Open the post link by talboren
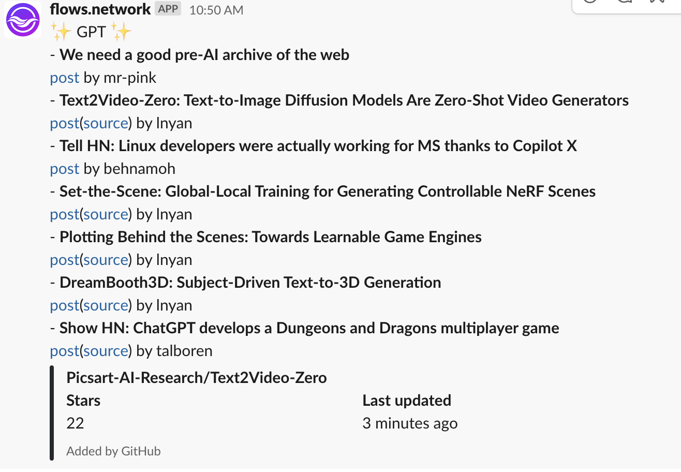 click(x=65, y=351)
